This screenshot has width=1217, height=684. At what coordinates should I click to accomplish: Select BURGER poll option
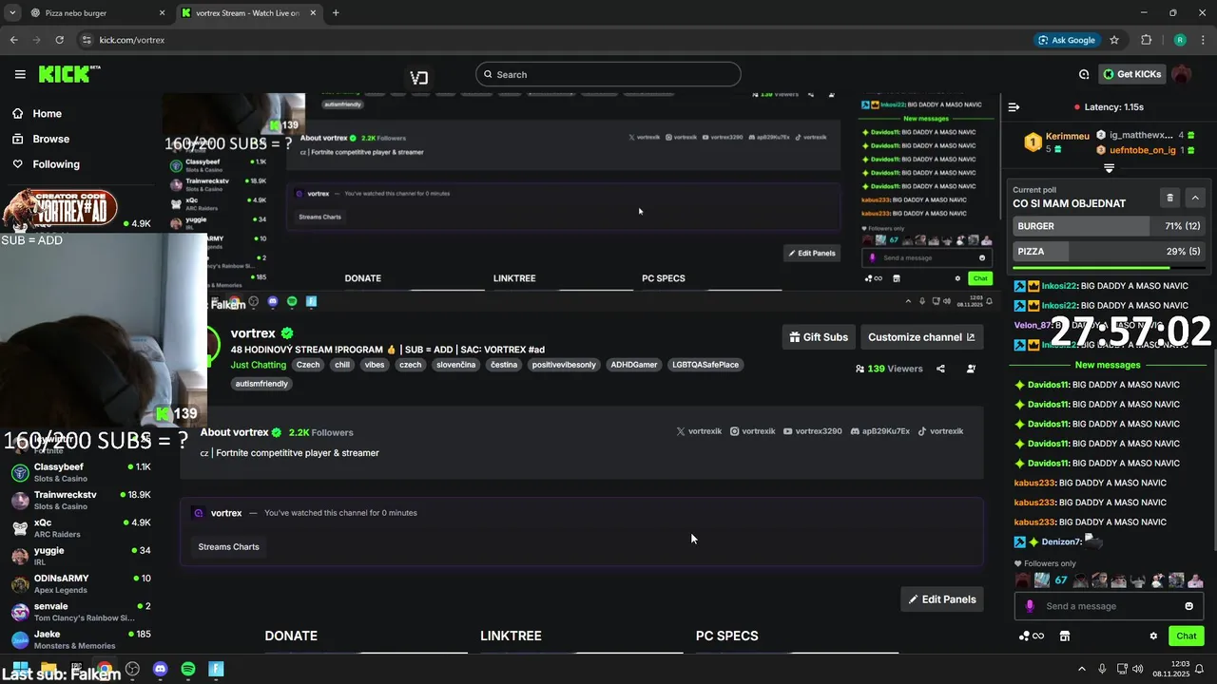tap(1109, 226)
